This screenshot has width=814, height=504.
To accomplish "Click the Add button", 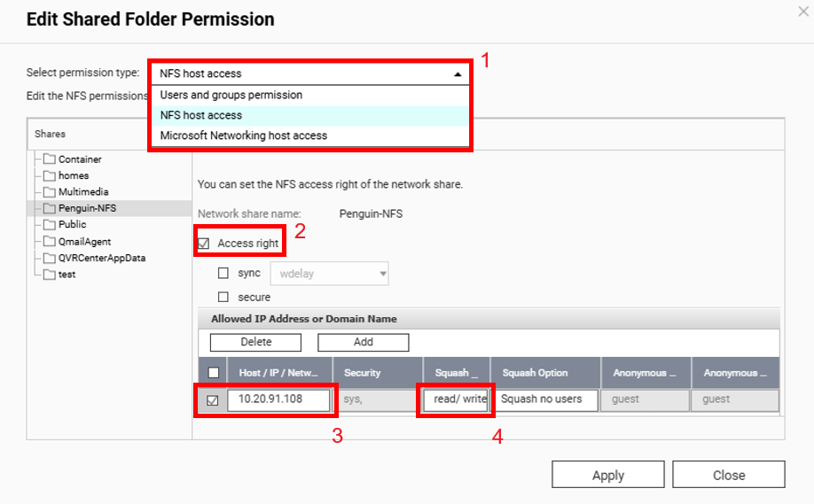I will [363, 342].
